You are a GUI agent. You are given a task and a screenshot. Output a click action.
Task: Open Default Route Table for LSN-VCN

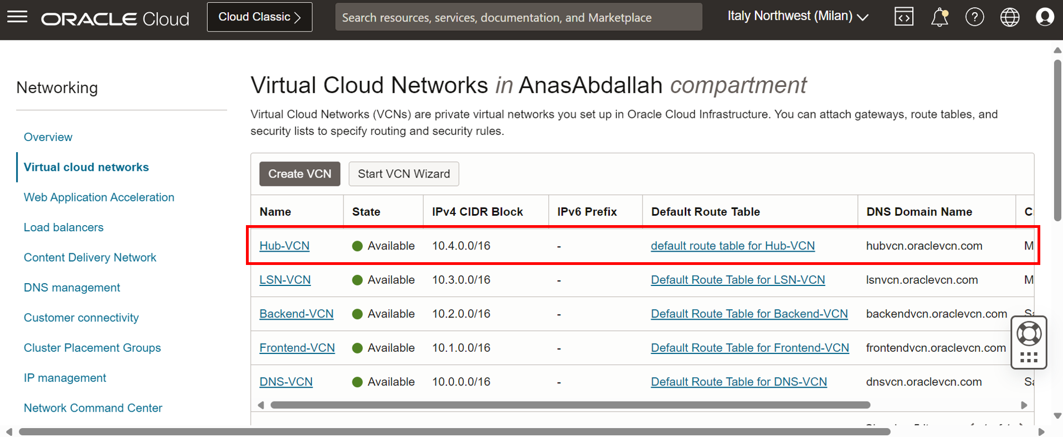(738, 280)
